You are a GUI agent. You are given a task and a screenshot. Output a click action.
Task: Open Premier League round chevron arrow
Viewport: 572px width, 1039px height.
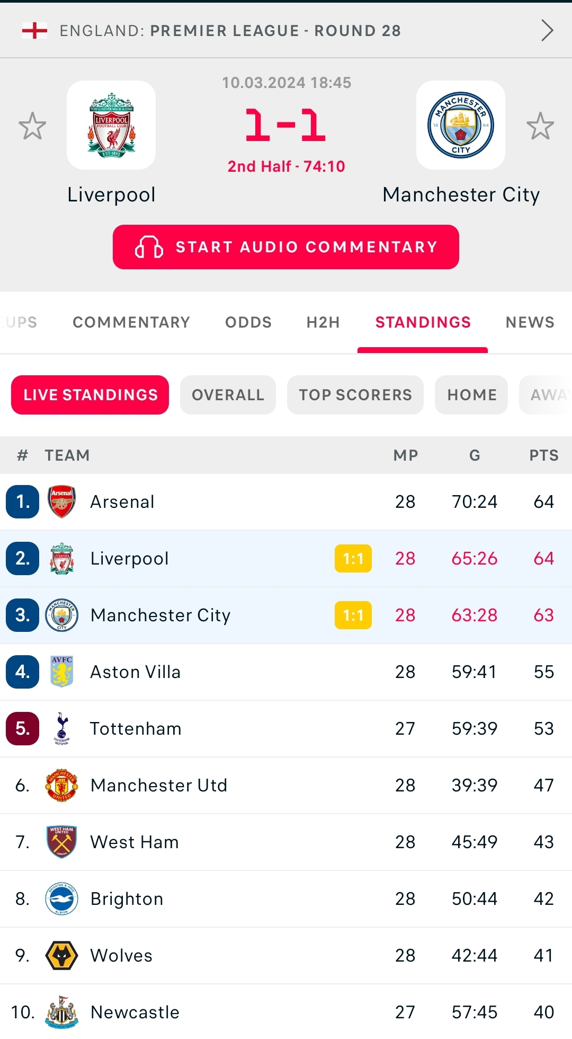pyautogui.click(x=547, y=30)
